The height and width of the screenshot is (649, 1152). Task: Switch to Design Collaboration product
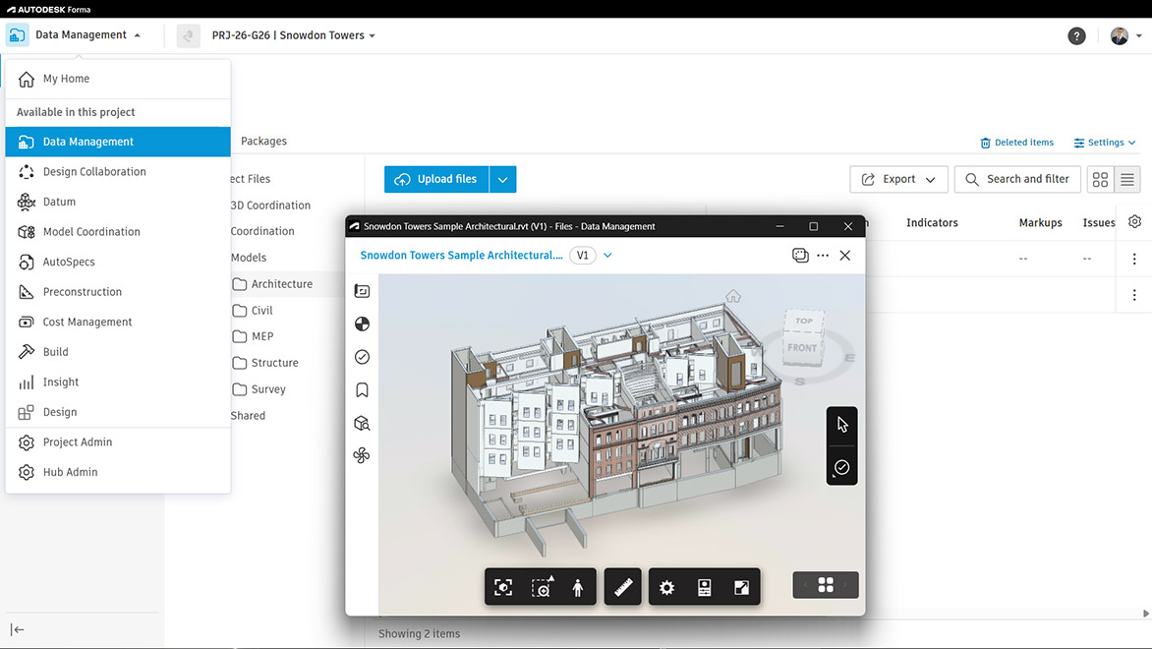[x=118, y=171]
